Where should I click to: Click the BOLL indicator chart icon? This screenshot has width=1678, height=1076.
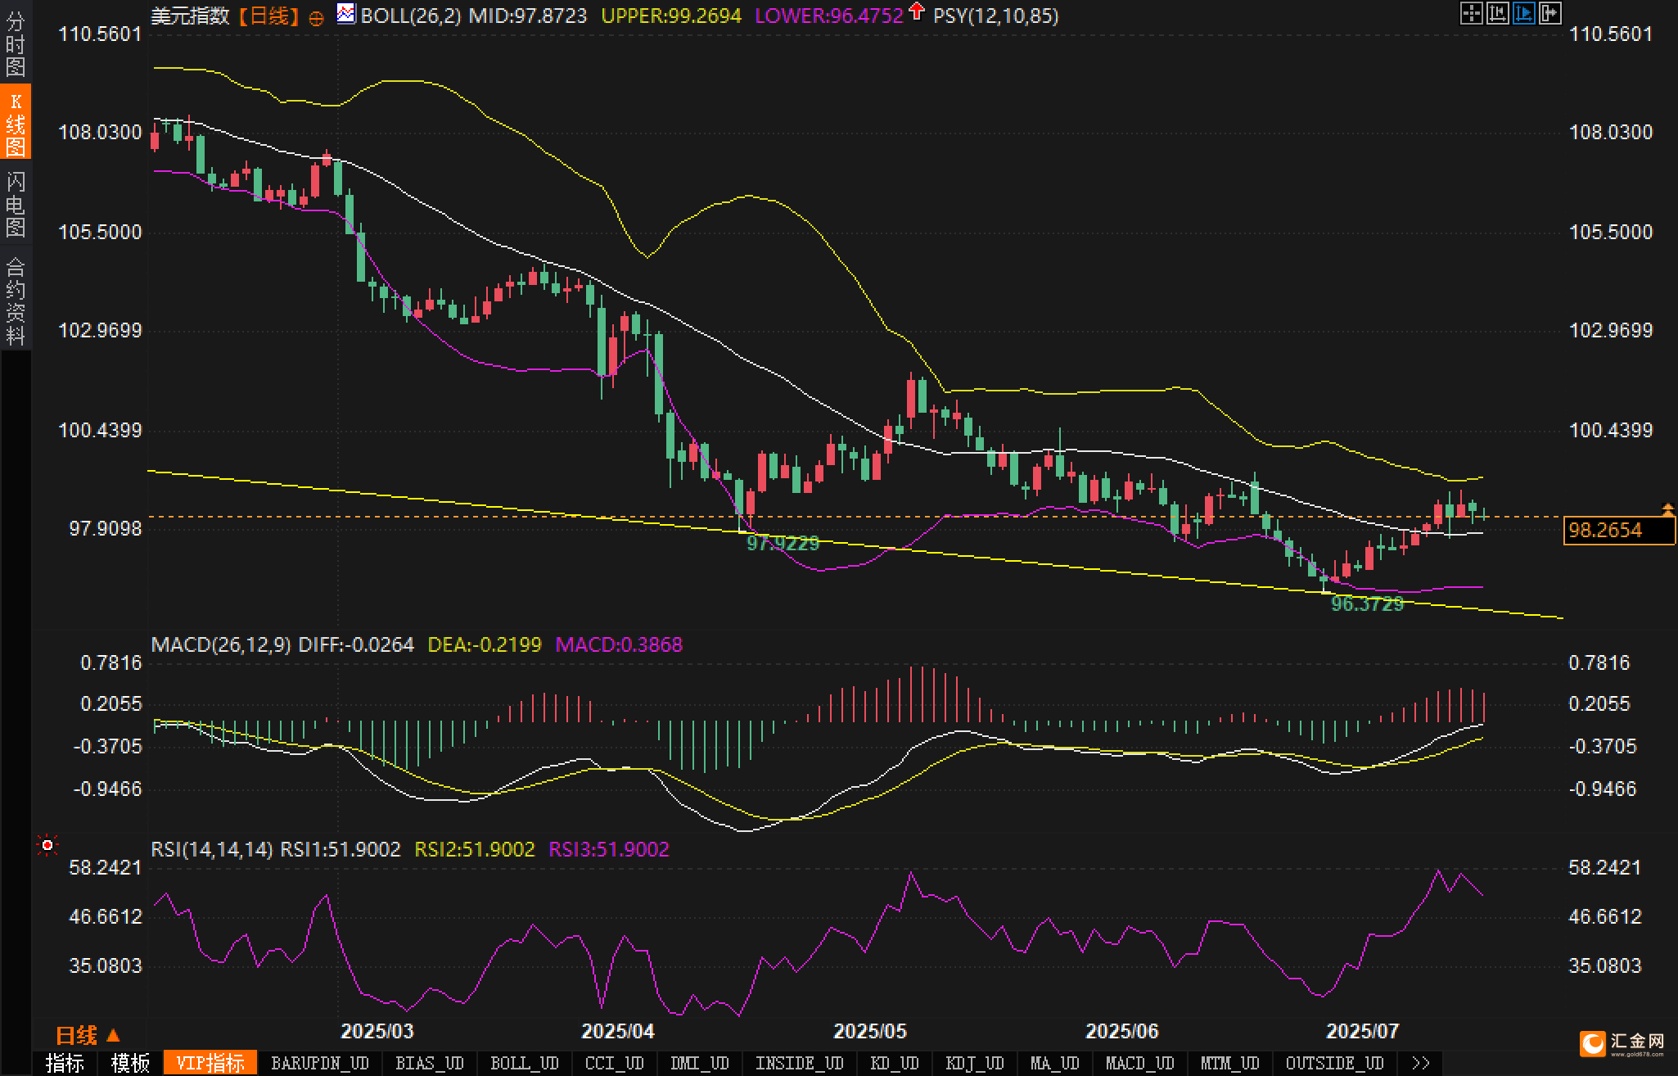pos(346,13)
